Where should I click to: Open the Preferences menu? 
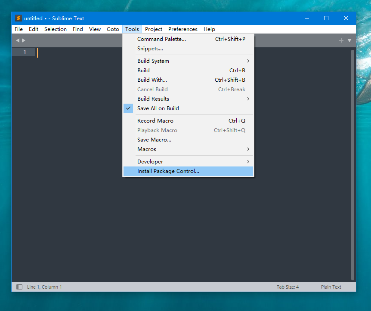tap(183, 29)
